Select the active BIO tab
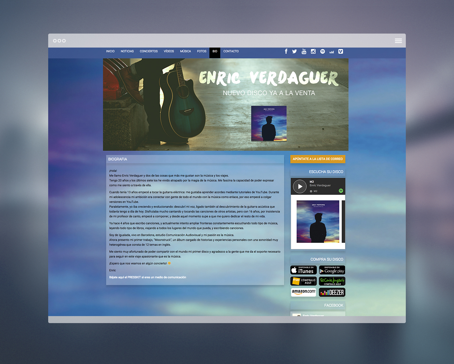Screen dimensions: 454x364 coord(215,53)
